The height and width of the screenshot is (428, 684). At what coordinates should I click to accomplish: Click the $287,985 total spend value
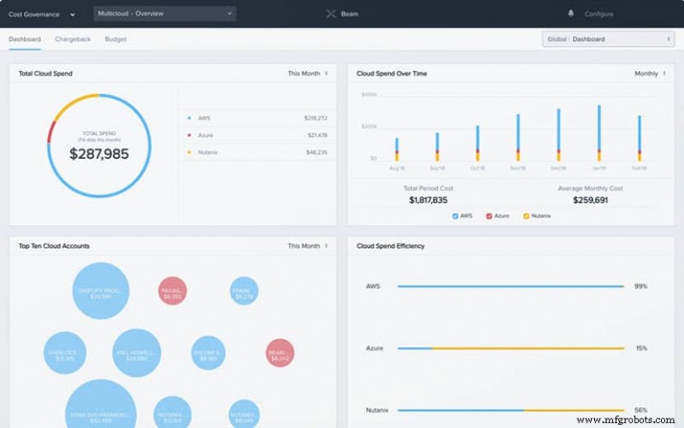click(99, 154)
